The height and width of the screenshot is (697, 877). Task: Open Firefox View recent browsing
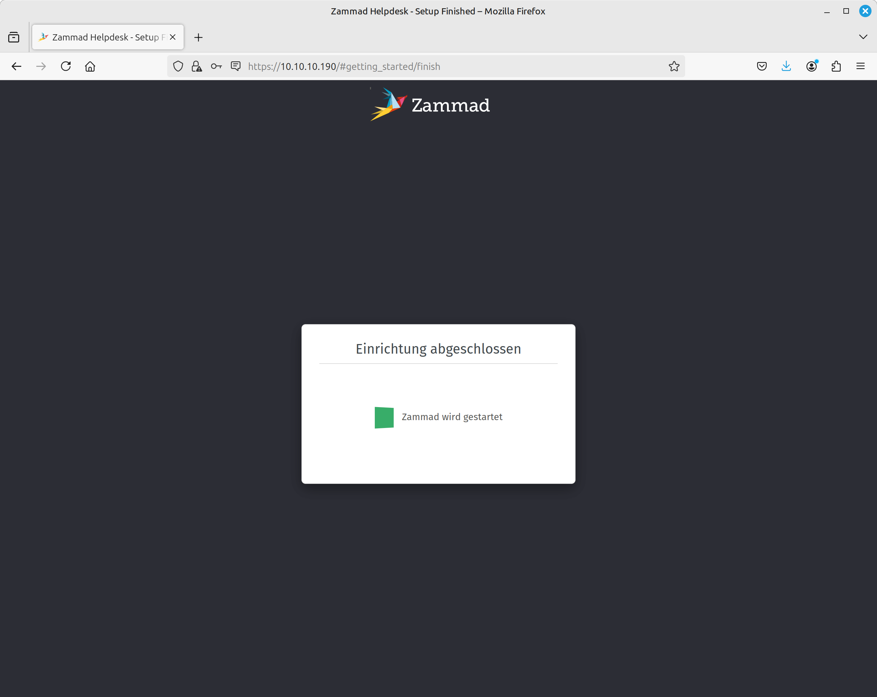14,37
